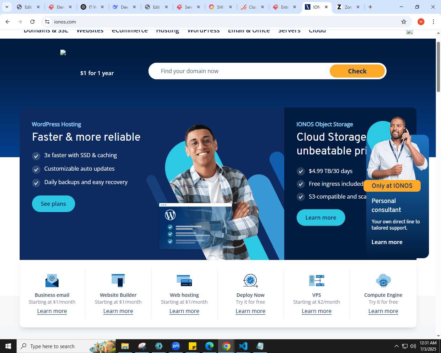The width and height of the screenshot is (441, 353).
Task: Click the page vertical scrollbar thumb
Action: pos(438,67)
